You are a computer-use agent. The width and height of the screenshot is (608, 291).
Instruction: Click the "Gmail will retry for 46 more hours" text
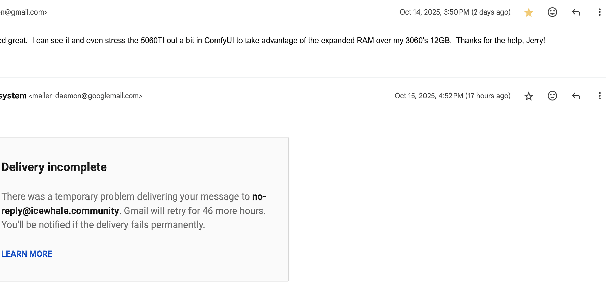click(x=195, y=211)
